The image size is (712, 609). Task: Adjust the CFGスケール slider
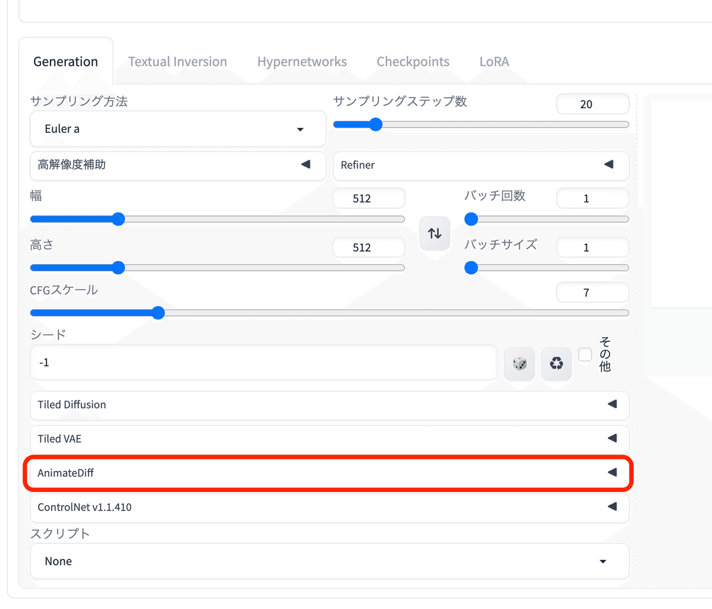(x=329, y=313)
